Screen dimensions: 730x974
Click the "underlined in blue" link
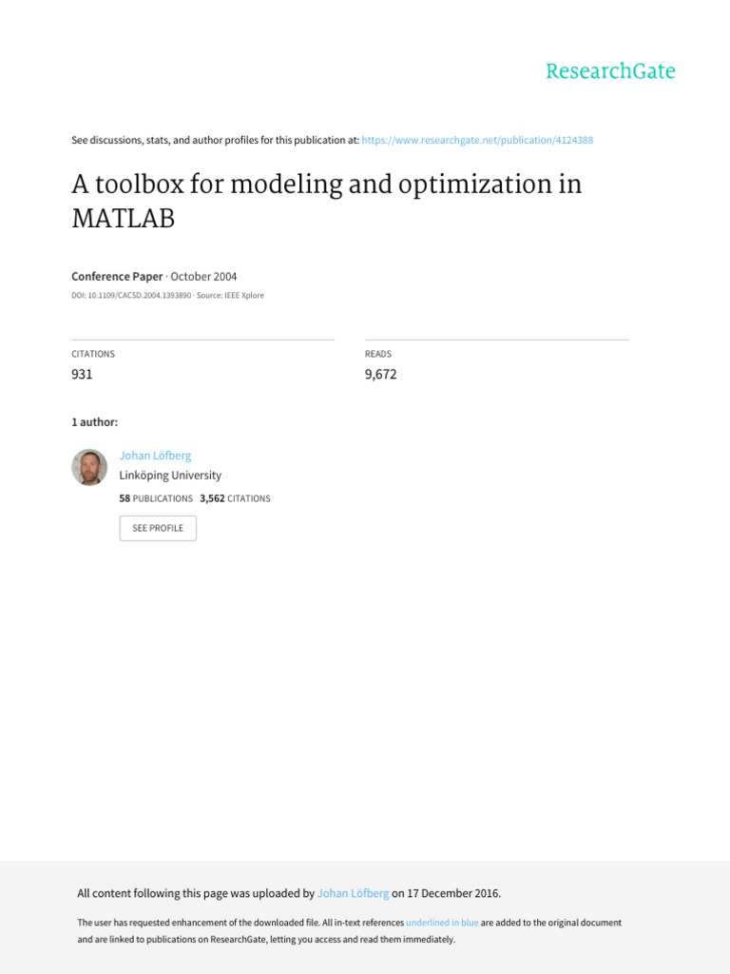point(442,923)
